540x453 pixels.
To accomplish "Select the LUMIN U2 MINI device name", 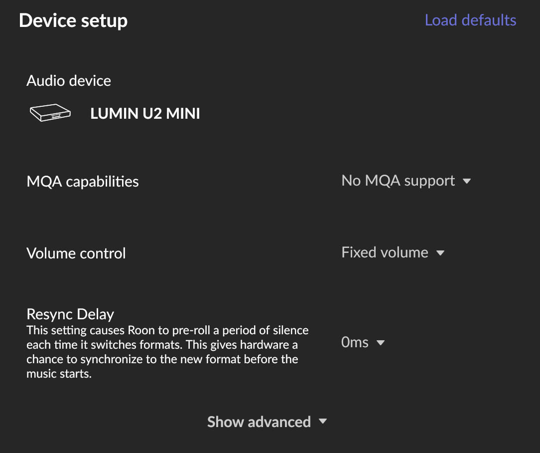I will (x=145, y=114).
